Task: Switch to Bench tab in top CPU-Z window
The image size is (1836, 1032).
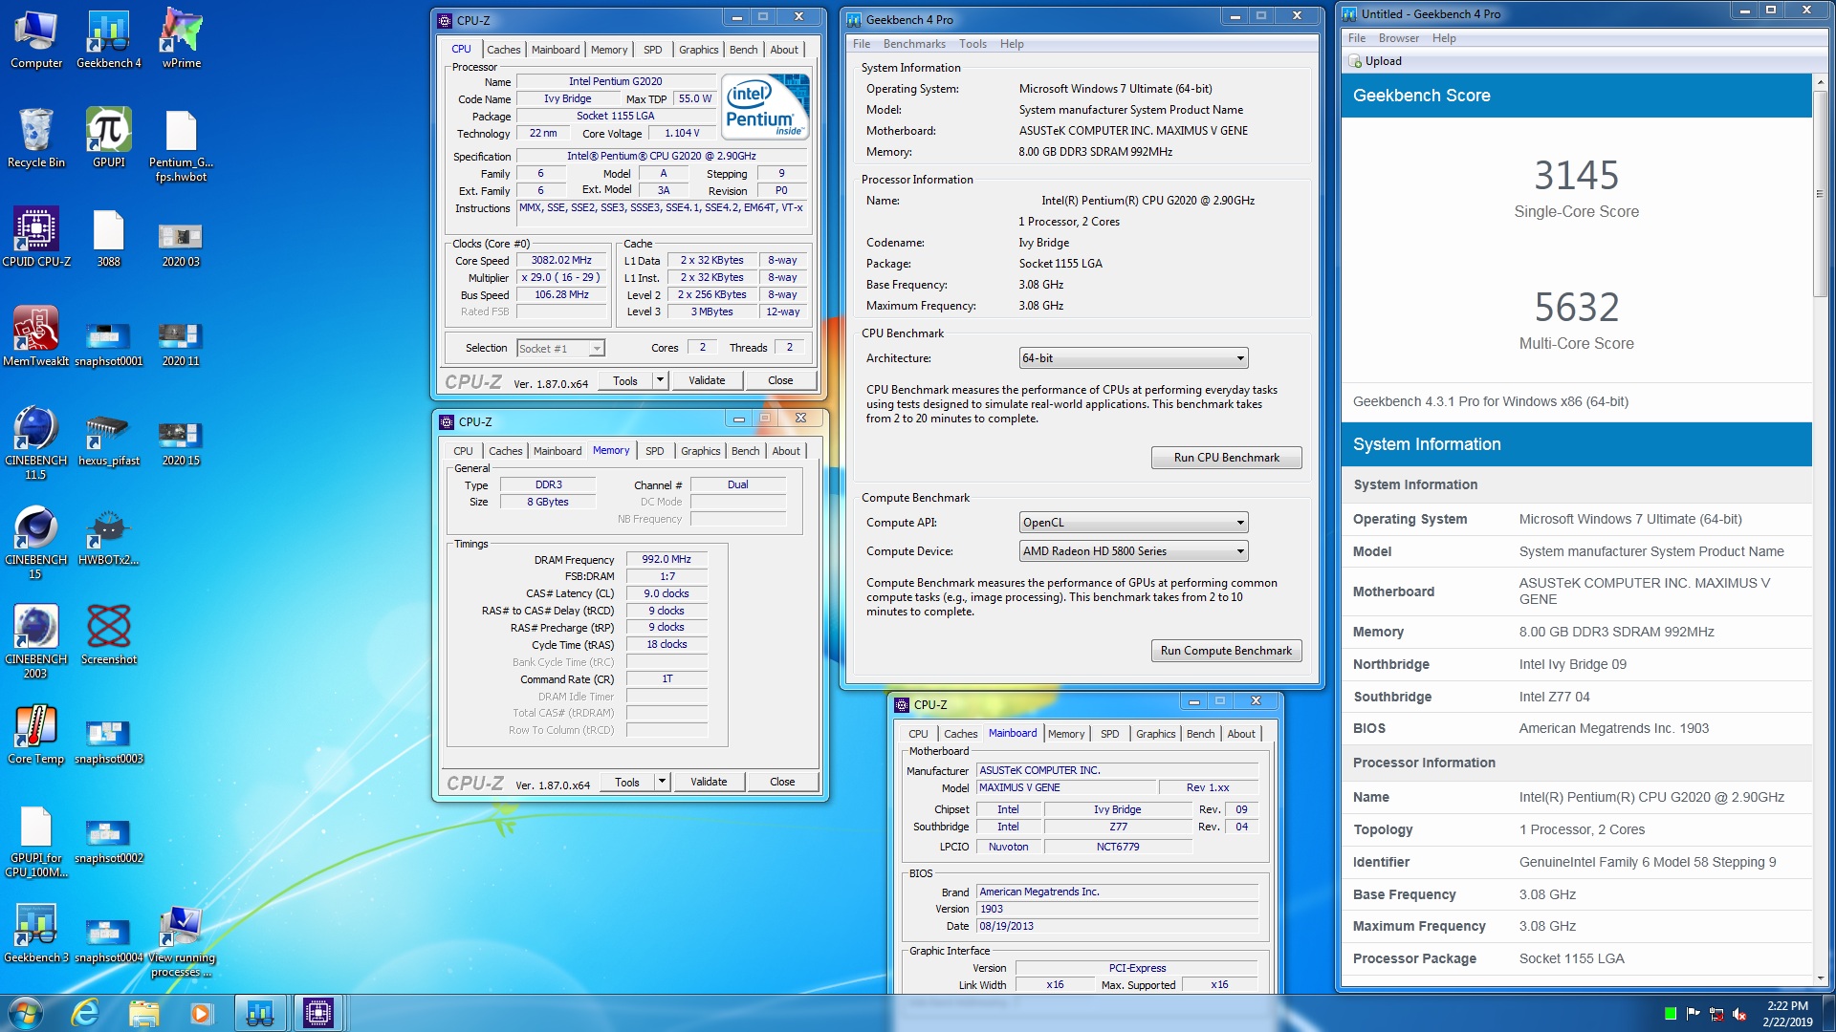Action: click(744, 50)
